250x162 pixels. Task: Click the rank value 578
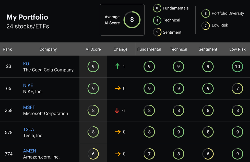click(x=9, y=132)
